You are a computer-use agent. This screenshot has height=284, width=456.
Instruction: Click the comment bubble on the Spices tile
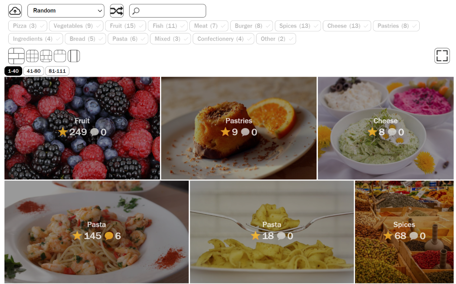414,236
